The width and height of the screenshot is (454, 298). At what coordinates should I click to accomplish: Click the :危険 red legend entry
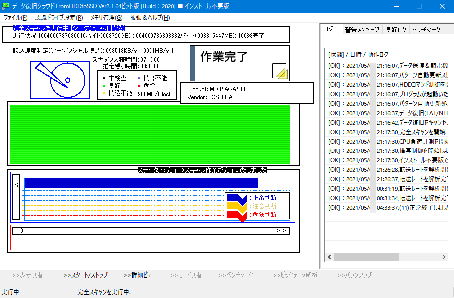pyautogui.click(x=146, y=86)
